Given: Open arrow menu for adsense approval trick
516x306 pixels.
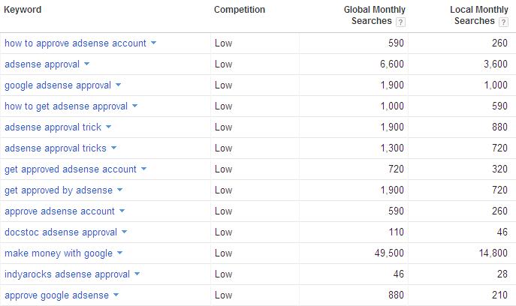Looking at the screenshot, I should [108, 127].
